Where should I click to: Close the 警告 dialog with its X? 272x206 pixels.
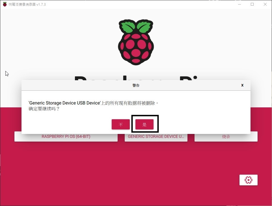point(242,85)
